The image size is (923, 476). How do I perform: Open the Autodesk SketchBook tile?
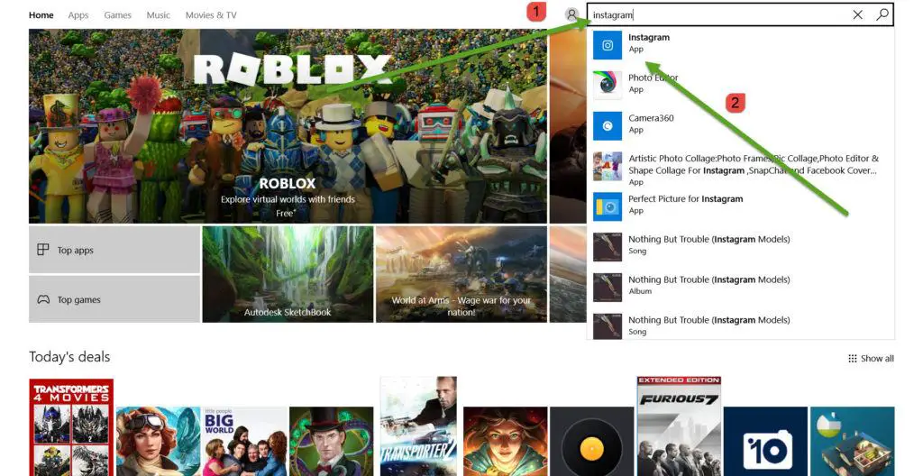click(x=288, y=275)
